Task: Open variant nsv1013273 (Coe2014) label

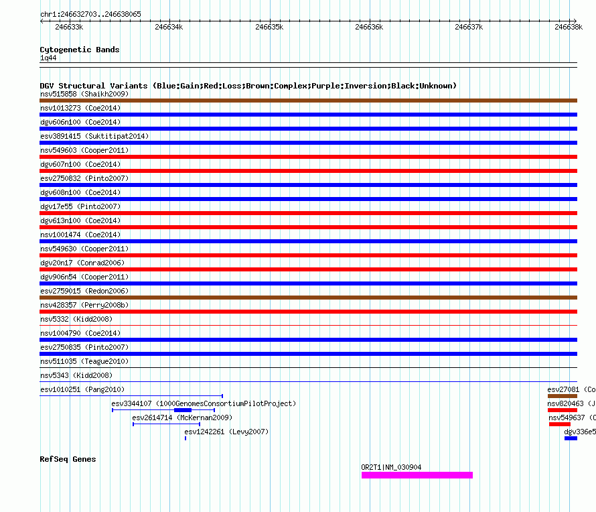Action: pyautogui.click(x=80, y=108)
